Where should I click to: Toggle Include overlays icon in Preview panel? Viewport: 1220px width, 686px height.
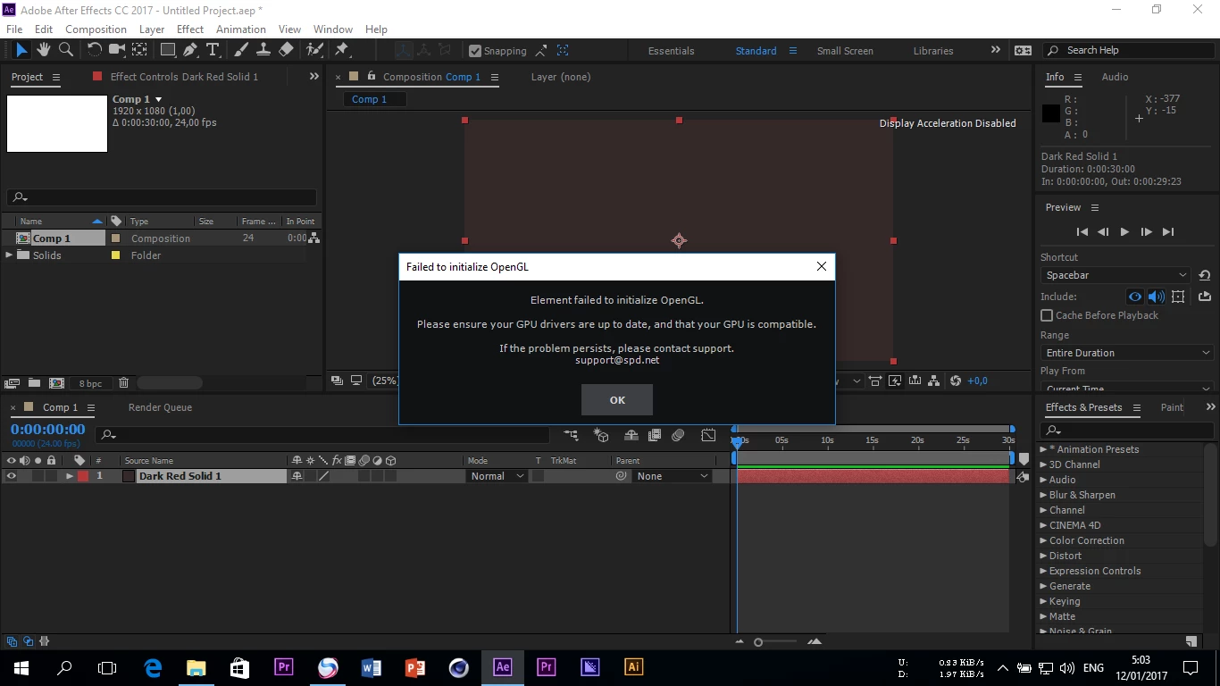(x=1178, y=297)
